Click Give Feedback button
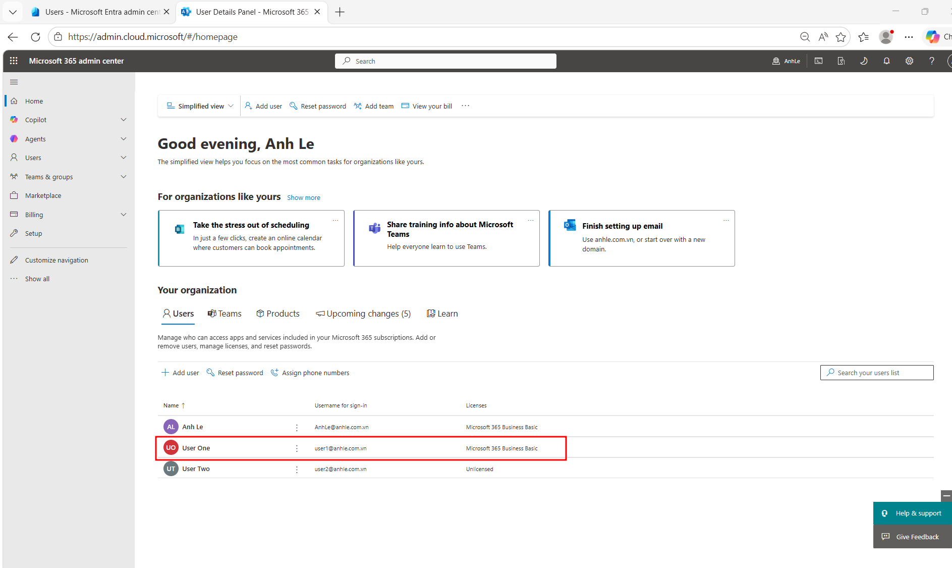 (913, 537)
